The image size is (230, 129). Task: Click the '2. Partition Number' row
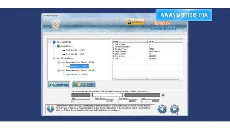coord(147,47)
